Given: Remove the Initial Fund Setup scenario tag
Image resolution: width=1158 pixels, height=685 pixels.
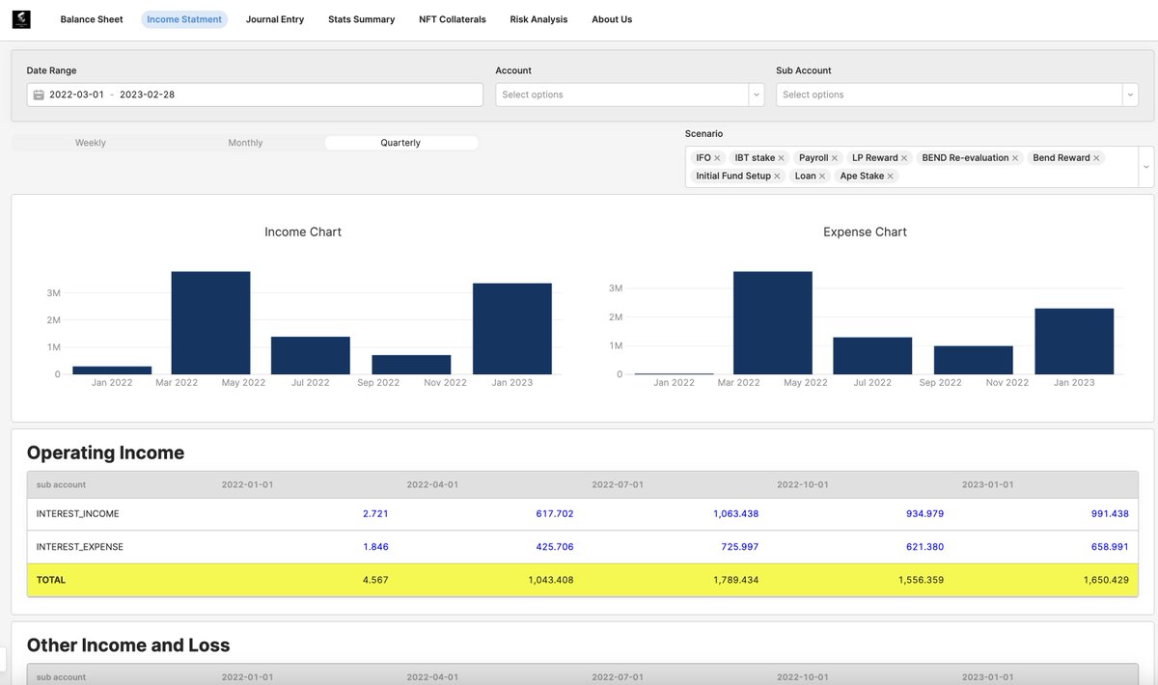Looking at the screenshot, I should click(777, 177).
